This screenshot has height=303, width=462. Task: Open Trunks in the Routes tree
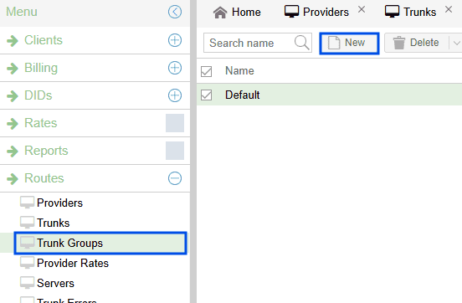click(x=54, y=223)
